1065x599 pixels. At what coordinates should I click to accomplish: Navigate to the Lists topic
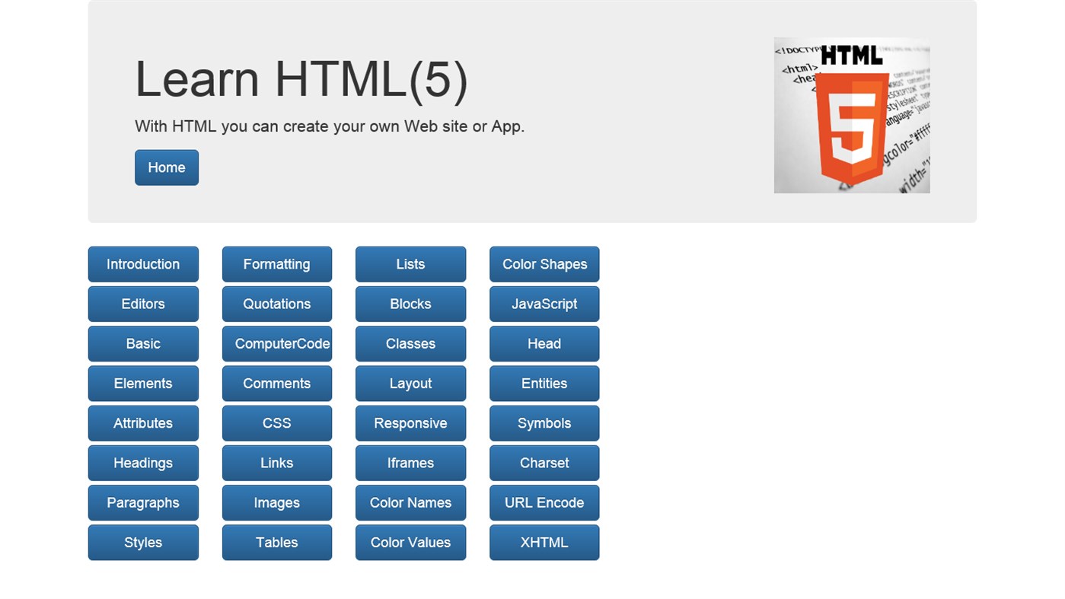[410, 264]
